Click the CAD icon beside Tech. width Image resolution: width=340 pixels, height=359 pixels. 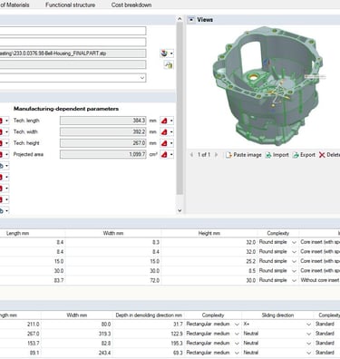pos(164,132)
